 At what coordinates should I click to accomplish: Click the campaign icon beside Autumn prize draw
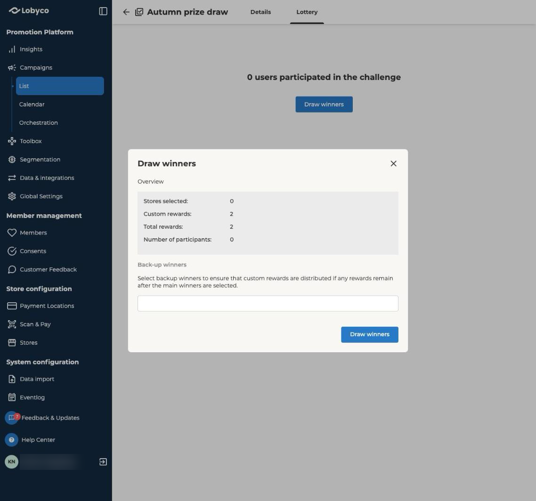coord(139,12)
